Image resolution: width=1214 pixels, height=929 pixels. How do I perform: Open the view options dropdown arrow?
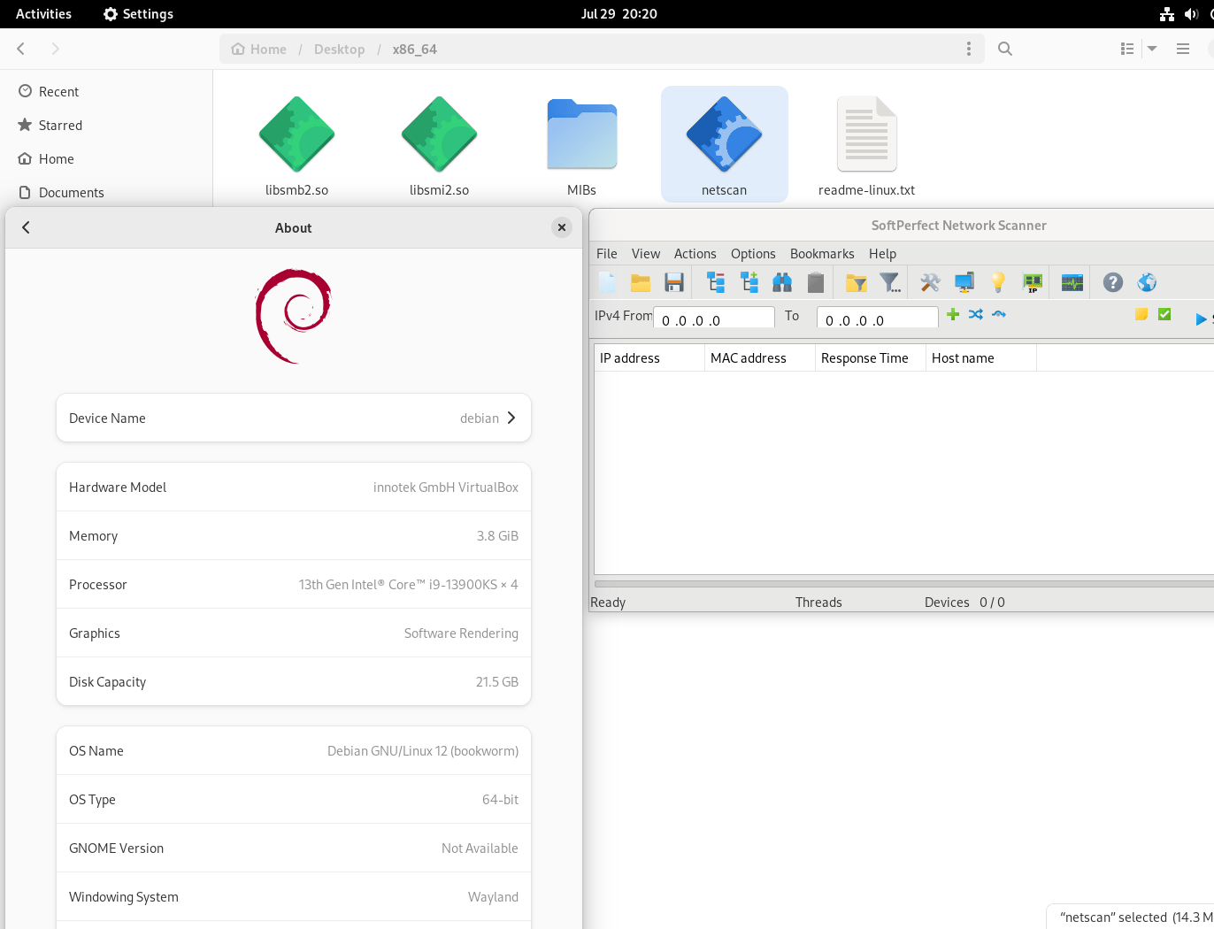coord(1152,49)
